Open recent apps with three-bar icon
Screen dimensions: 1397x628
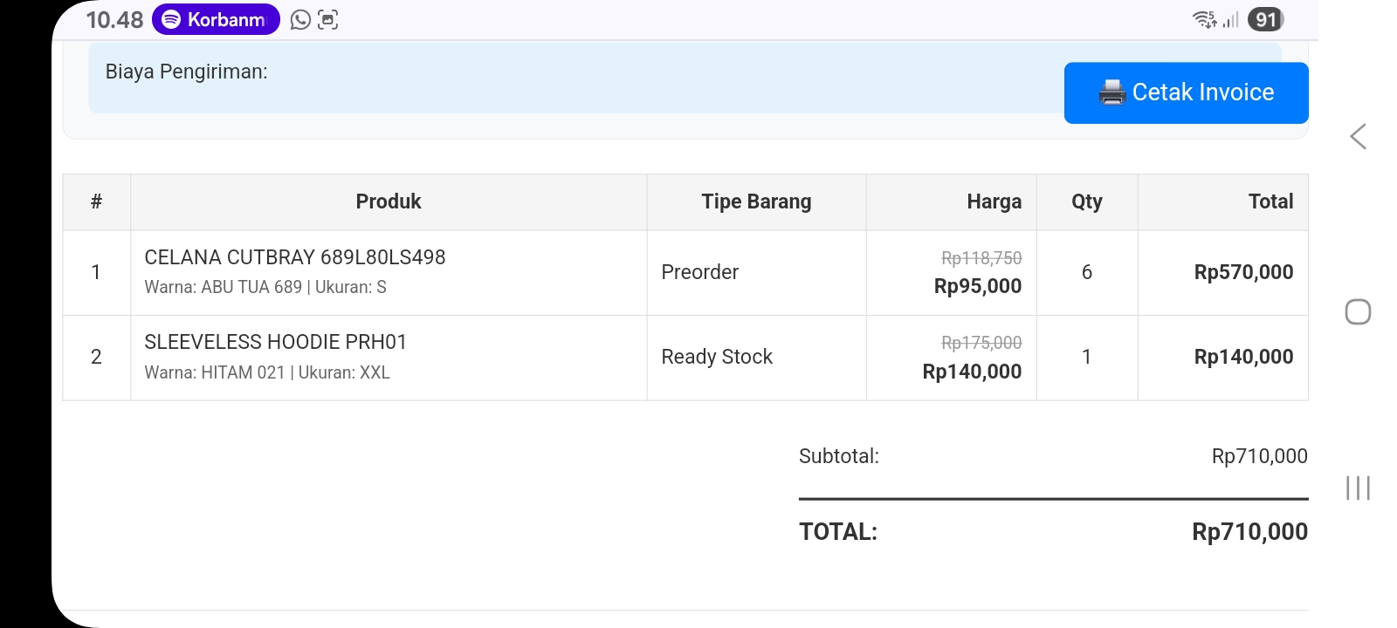click(1358, 488)
